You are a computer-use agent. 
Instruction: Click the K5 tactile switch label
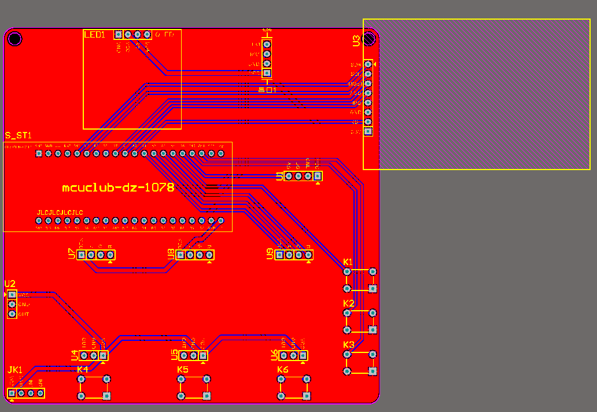pos(183,369)
